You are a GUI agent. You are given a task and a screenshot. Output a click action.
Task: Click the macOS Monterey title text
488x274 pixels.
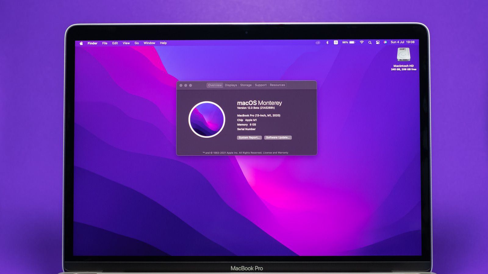click(260, 103)
